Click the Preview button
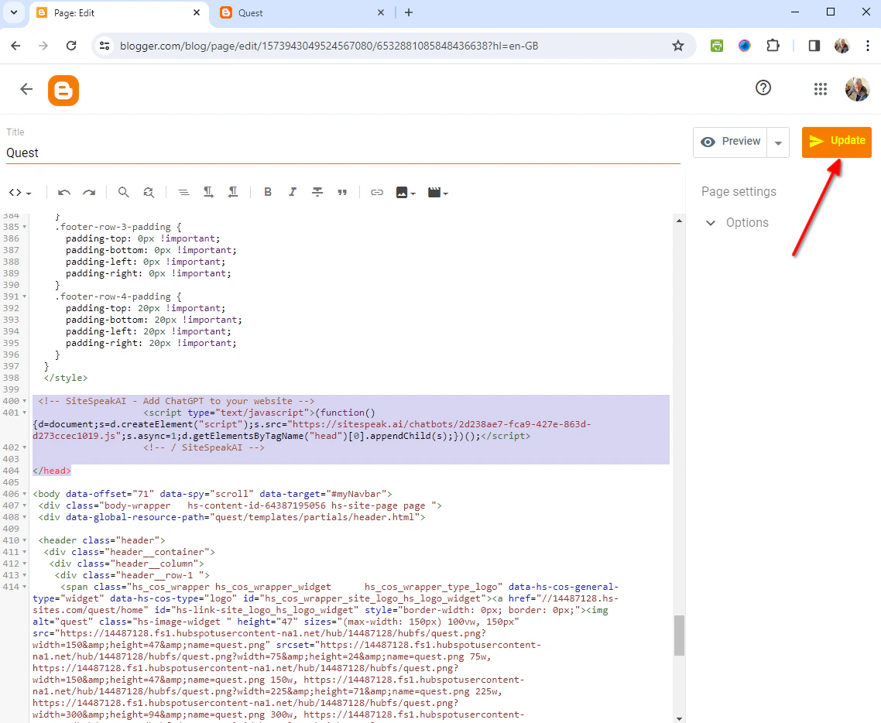Viewport: 881px width, 723px height. coord(729,142)
